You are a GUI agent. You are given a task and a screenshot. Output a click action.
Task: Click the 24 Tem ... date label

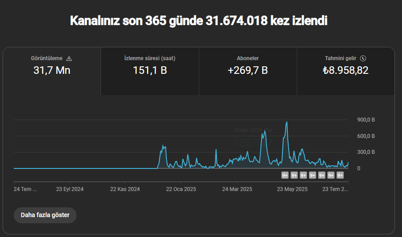click(25, 189)
